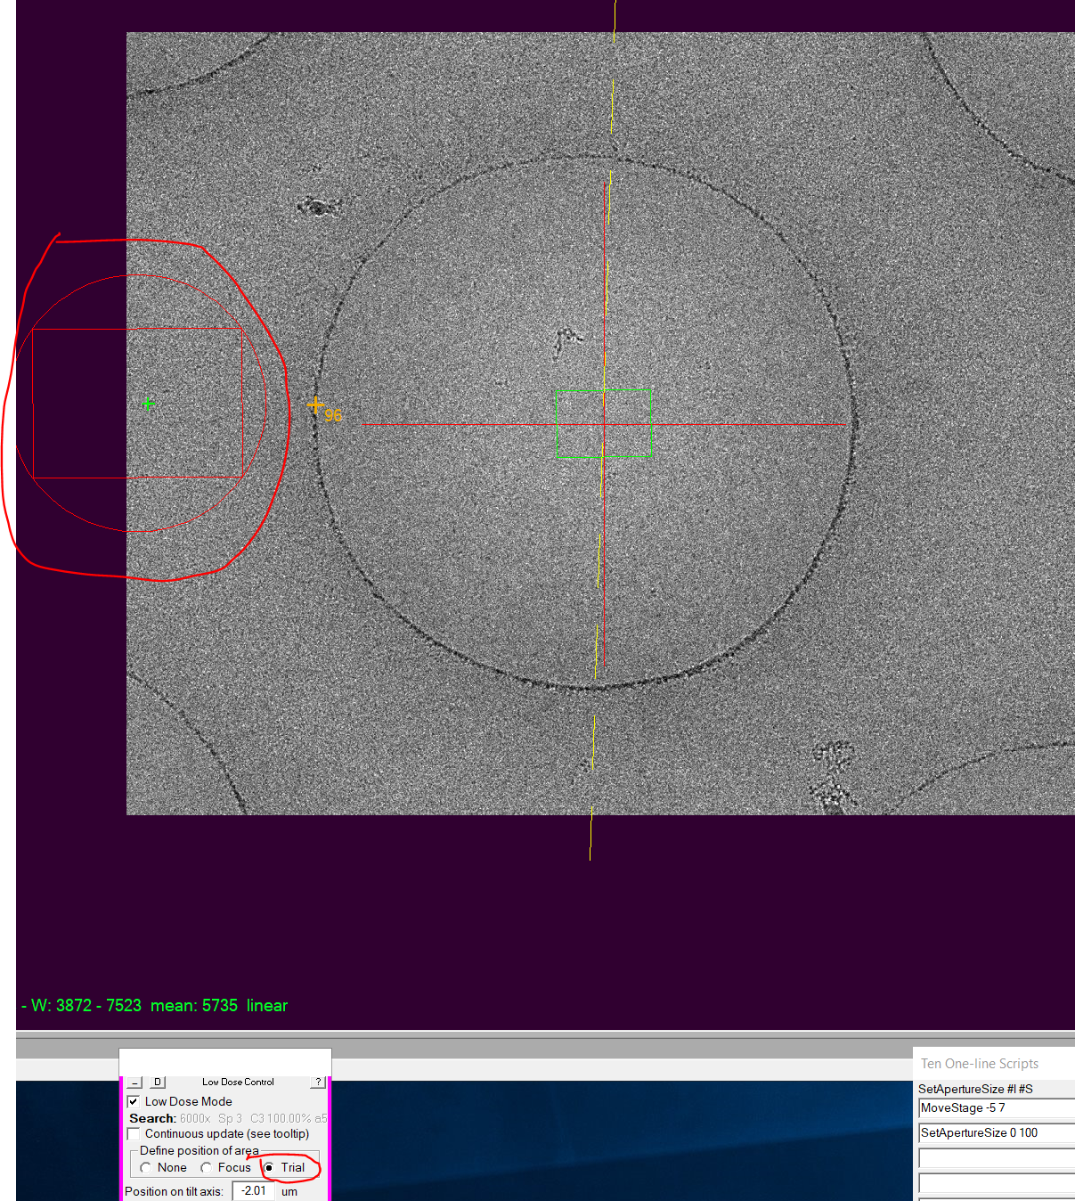The height and width of the screenshot is (1201, 1075).
Task: Toggle the Low Dose Mode checkbox
Action: [134, 1101]
